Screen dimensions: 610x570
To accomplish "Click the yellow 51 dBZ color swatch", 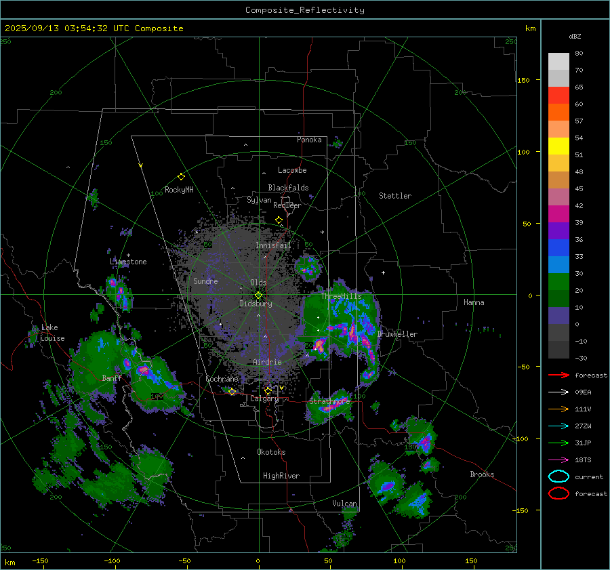I will coord(558,146).
